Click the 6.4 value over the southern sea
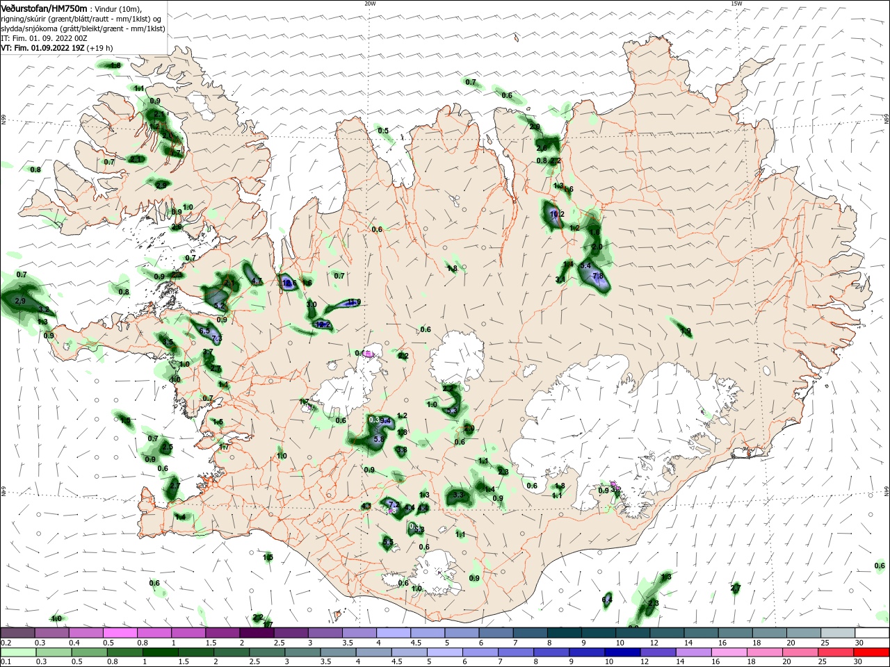The width and height of the screenshot is (890, 667). (x=607, y=599)
